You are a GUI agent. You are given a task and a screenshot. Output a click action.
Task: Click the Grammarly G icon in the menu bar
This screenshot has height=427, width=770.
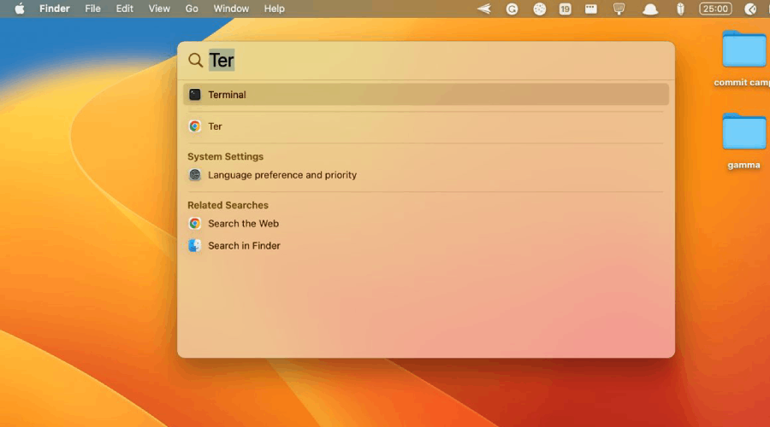(512, 9)
